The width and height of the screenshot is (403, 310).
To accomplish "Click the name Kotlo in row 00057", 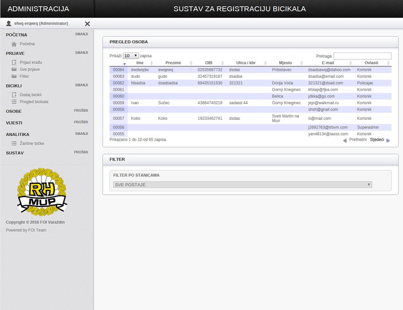I will (136, 118).
